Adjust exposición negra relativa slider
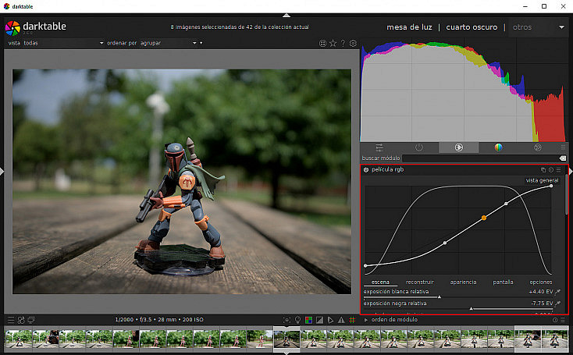The height and width of the screenshot is (355, 573). pos(458,305)
